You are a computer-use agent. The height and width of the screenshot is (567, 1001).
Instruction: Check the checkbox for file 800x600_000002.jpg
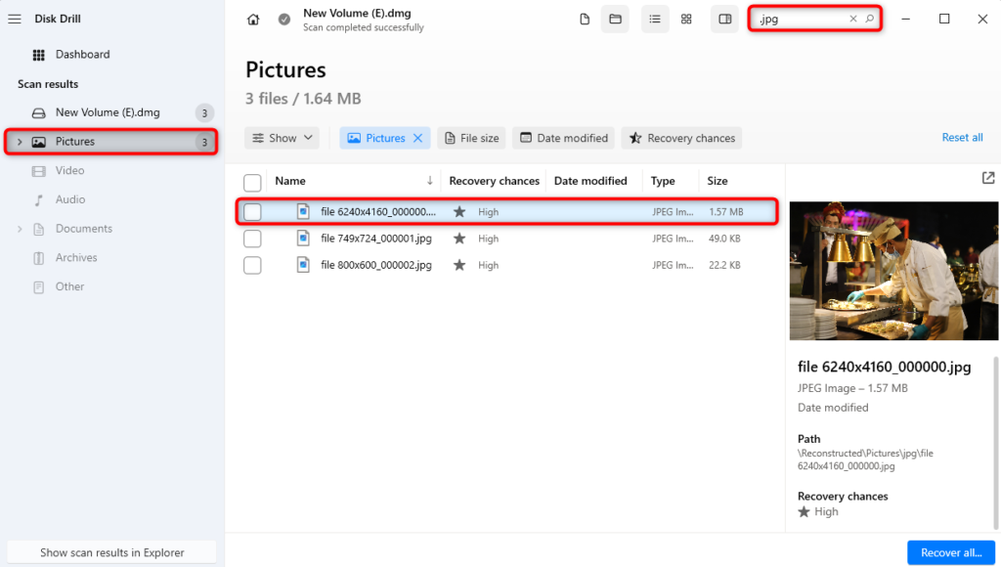[x=252, y=265]
